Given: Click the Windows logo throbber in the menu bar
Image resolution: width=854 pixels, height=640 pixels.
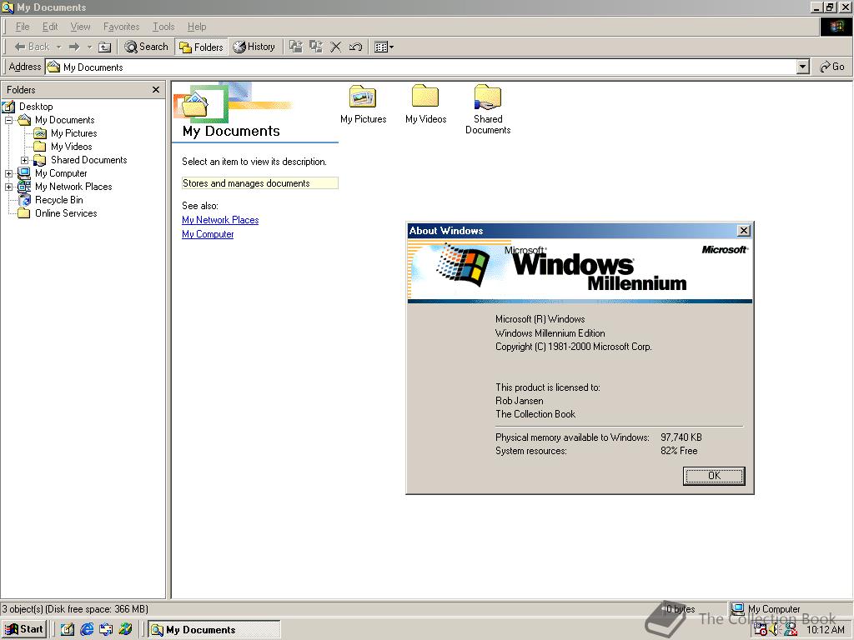Looking at the screenshot, I should [836, 27].
